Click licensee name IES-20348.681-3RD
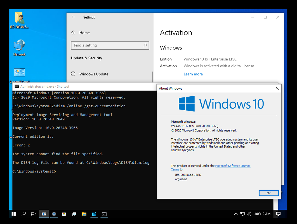This screenshot has width=297, height=224. tap(188, 175)
